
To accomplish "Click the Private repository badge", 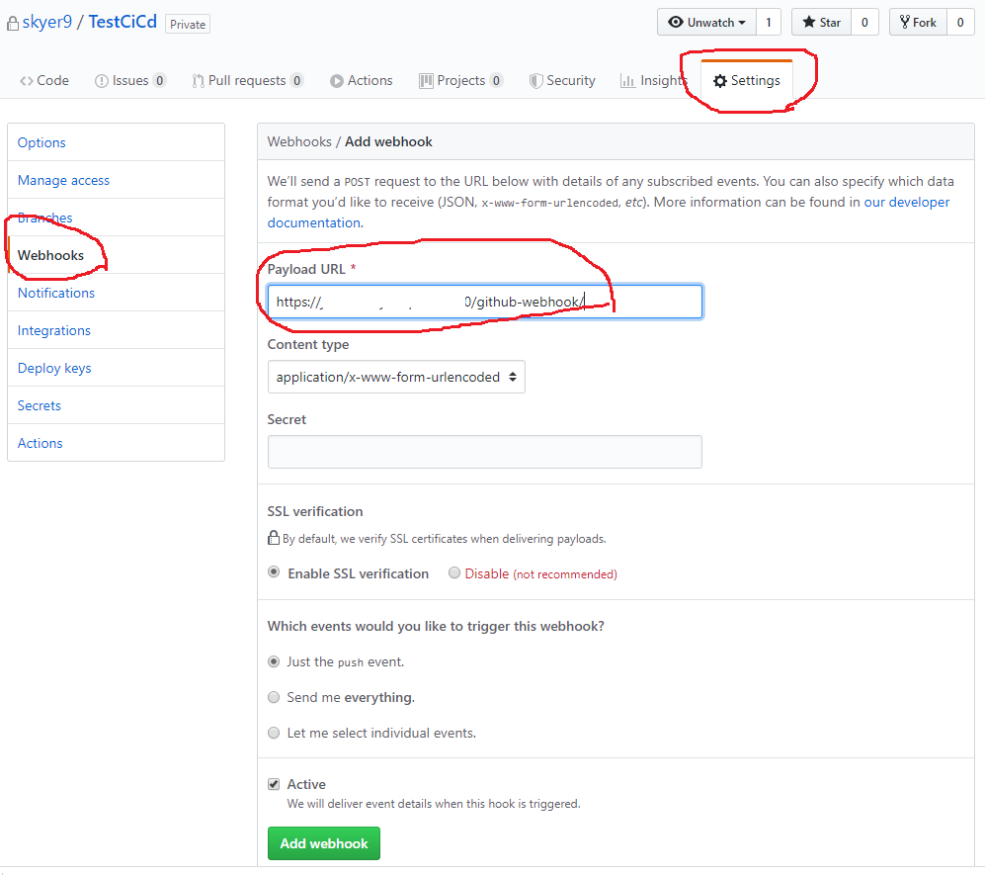I will (188, 24).
